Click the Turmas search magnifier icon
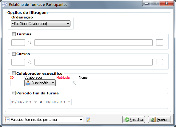Screen dimensions: 176x127 point(30,42)
